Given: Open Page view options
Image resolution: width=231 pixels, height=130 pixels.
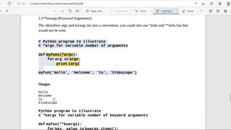Looking at the screenshot, I should 94,11.
